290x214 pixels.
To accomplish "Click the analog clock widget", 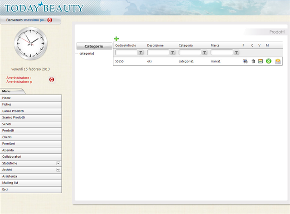I will point(30,44).
